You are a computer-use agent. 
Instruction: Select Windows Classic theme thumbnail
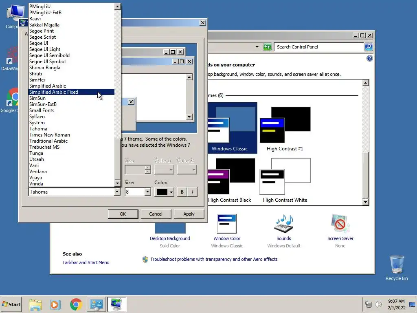click(x=232, y=128)
